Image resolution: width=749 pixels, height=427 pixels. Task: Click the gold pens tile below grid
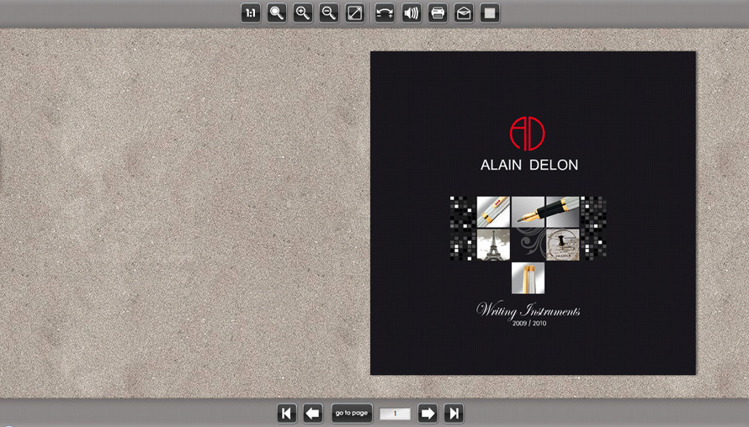[528, 278]
